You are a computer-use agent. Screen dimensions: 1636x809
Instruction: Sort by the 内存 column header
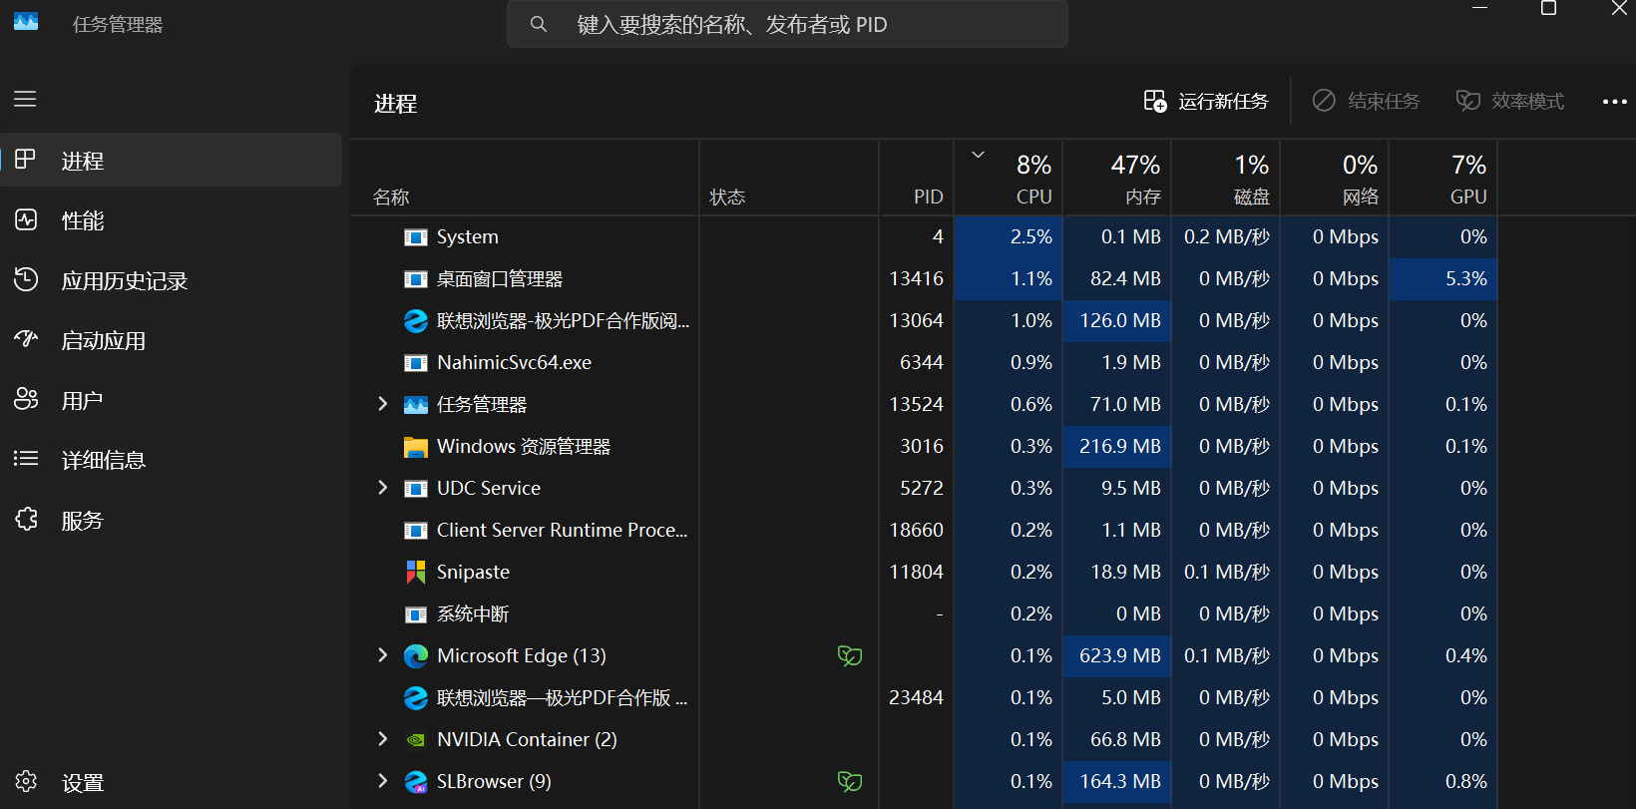pyautogui.click(x=1117, y=178)
